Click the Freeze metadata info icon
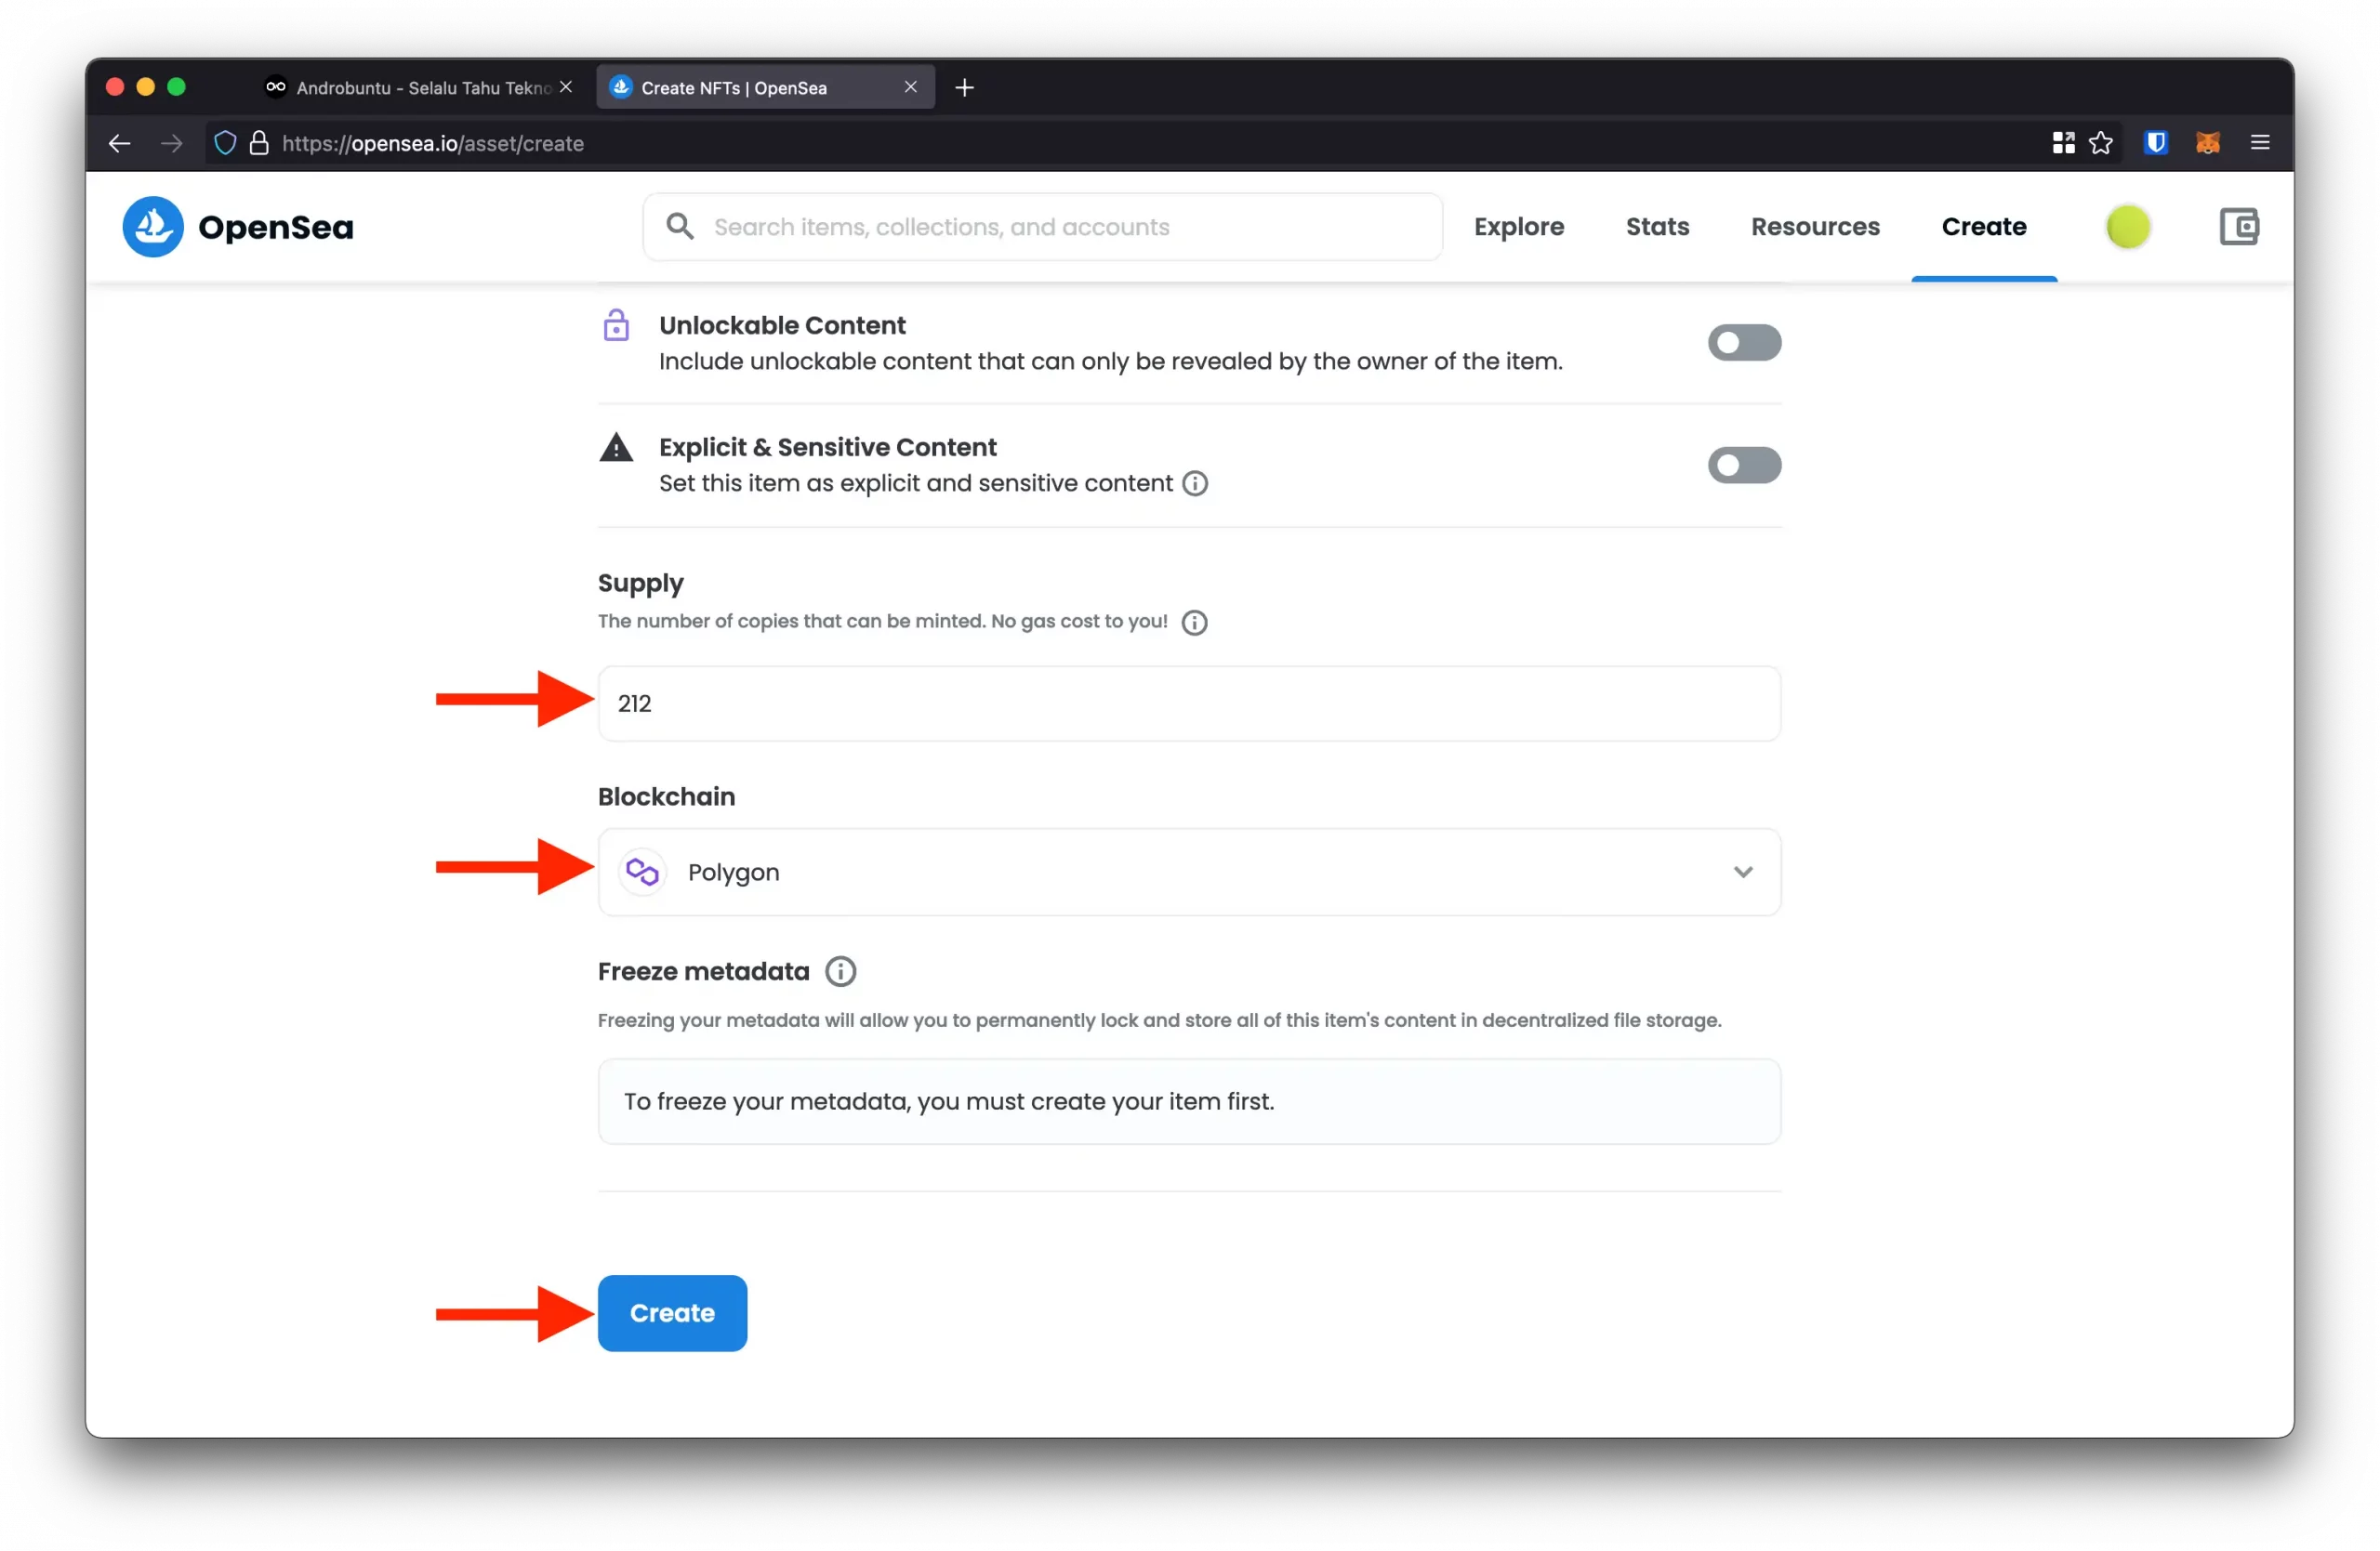 coord(840,971)
